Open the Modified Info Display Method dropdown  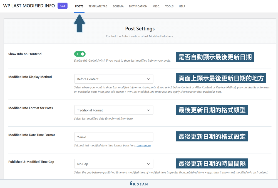(x=113, y=79)
